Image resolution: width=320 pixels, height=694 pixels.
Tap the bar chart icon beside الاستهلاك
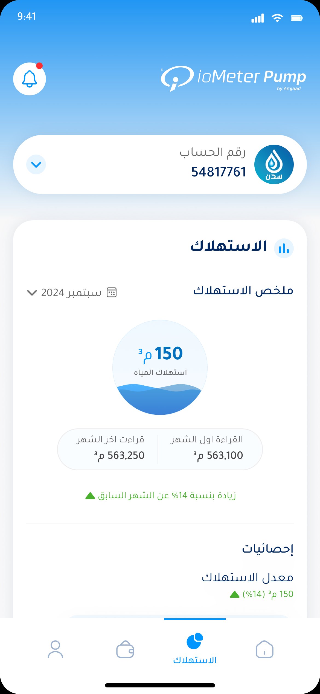[284, 248]
